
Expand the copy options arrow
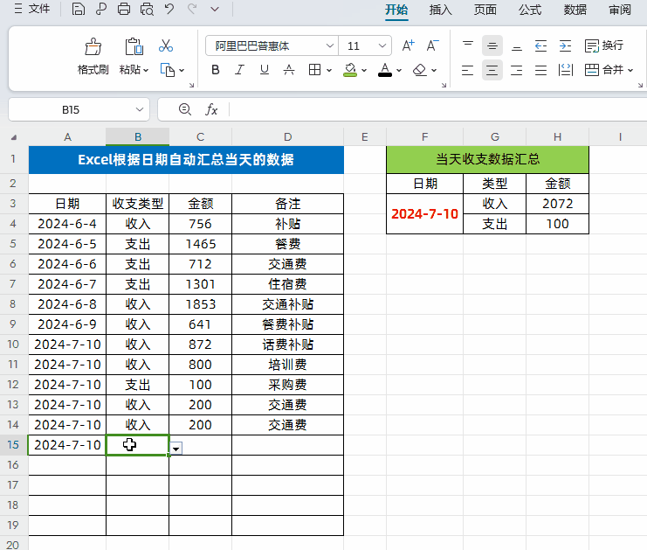182,70
